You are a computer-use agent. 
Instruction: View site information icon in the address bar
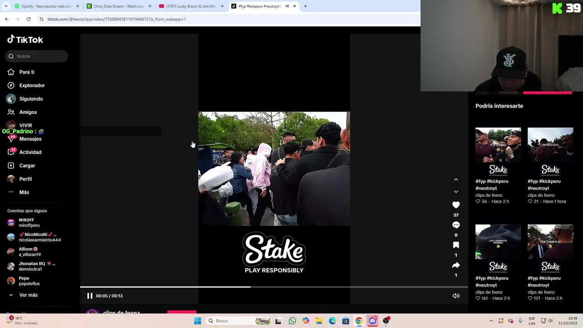(x=41, y=19)
